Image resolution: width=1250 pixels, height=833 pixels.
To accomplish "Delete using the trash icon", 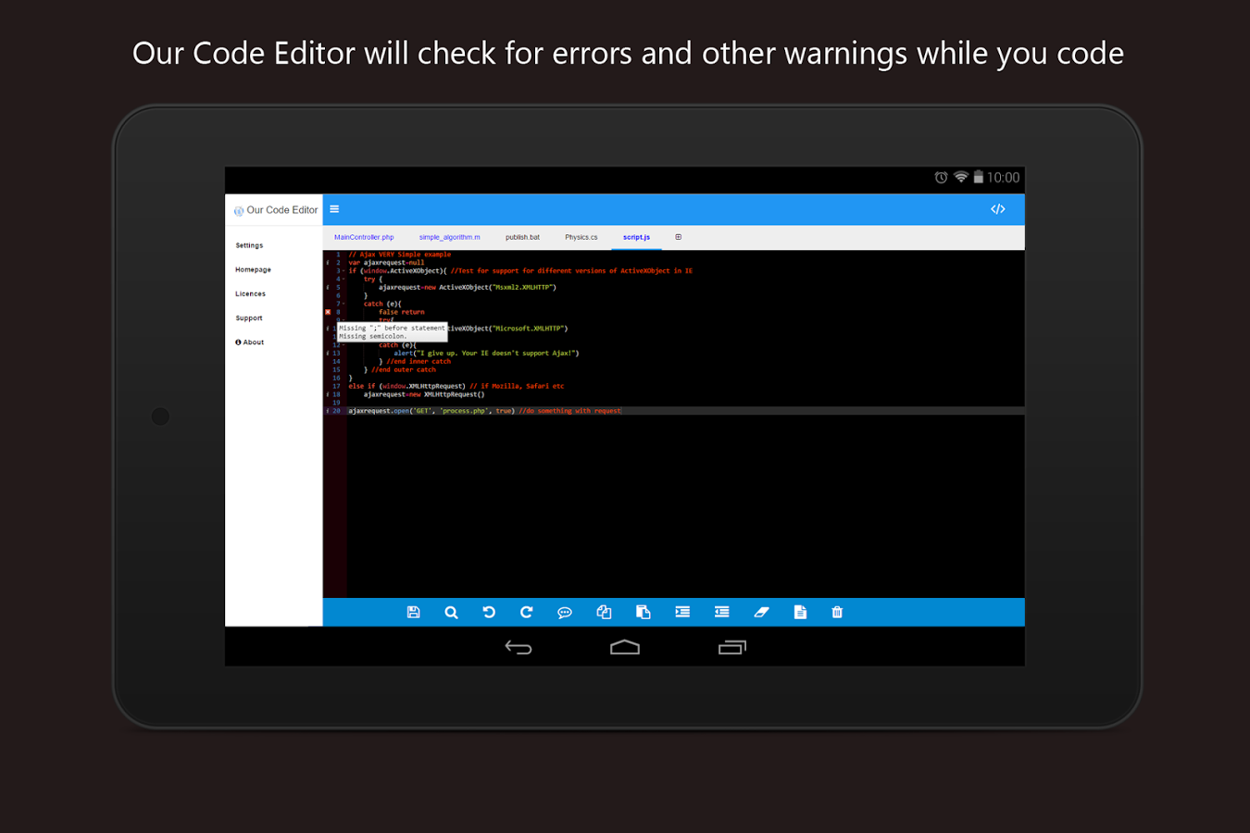I will [x=837, y=612].
